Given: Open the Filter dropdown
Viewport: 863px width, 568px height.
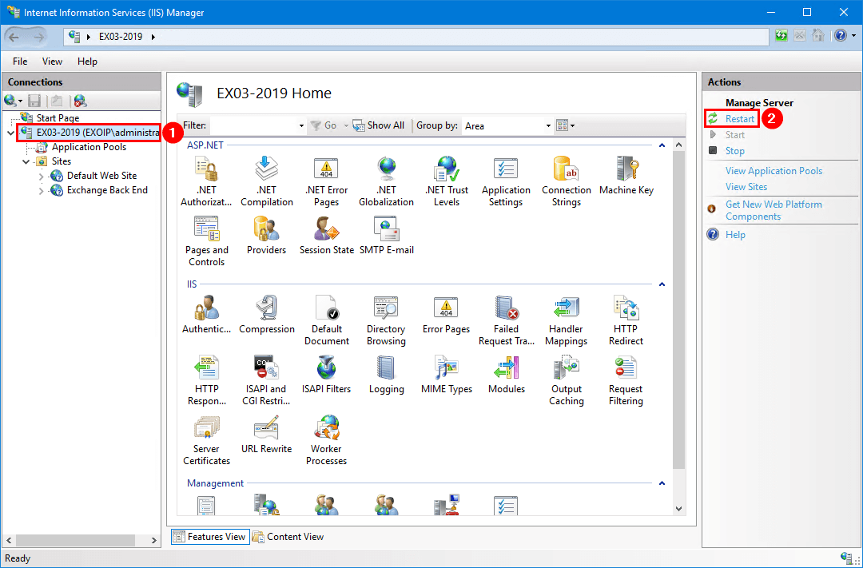Looking at the screenshot, I should point(301,126).
